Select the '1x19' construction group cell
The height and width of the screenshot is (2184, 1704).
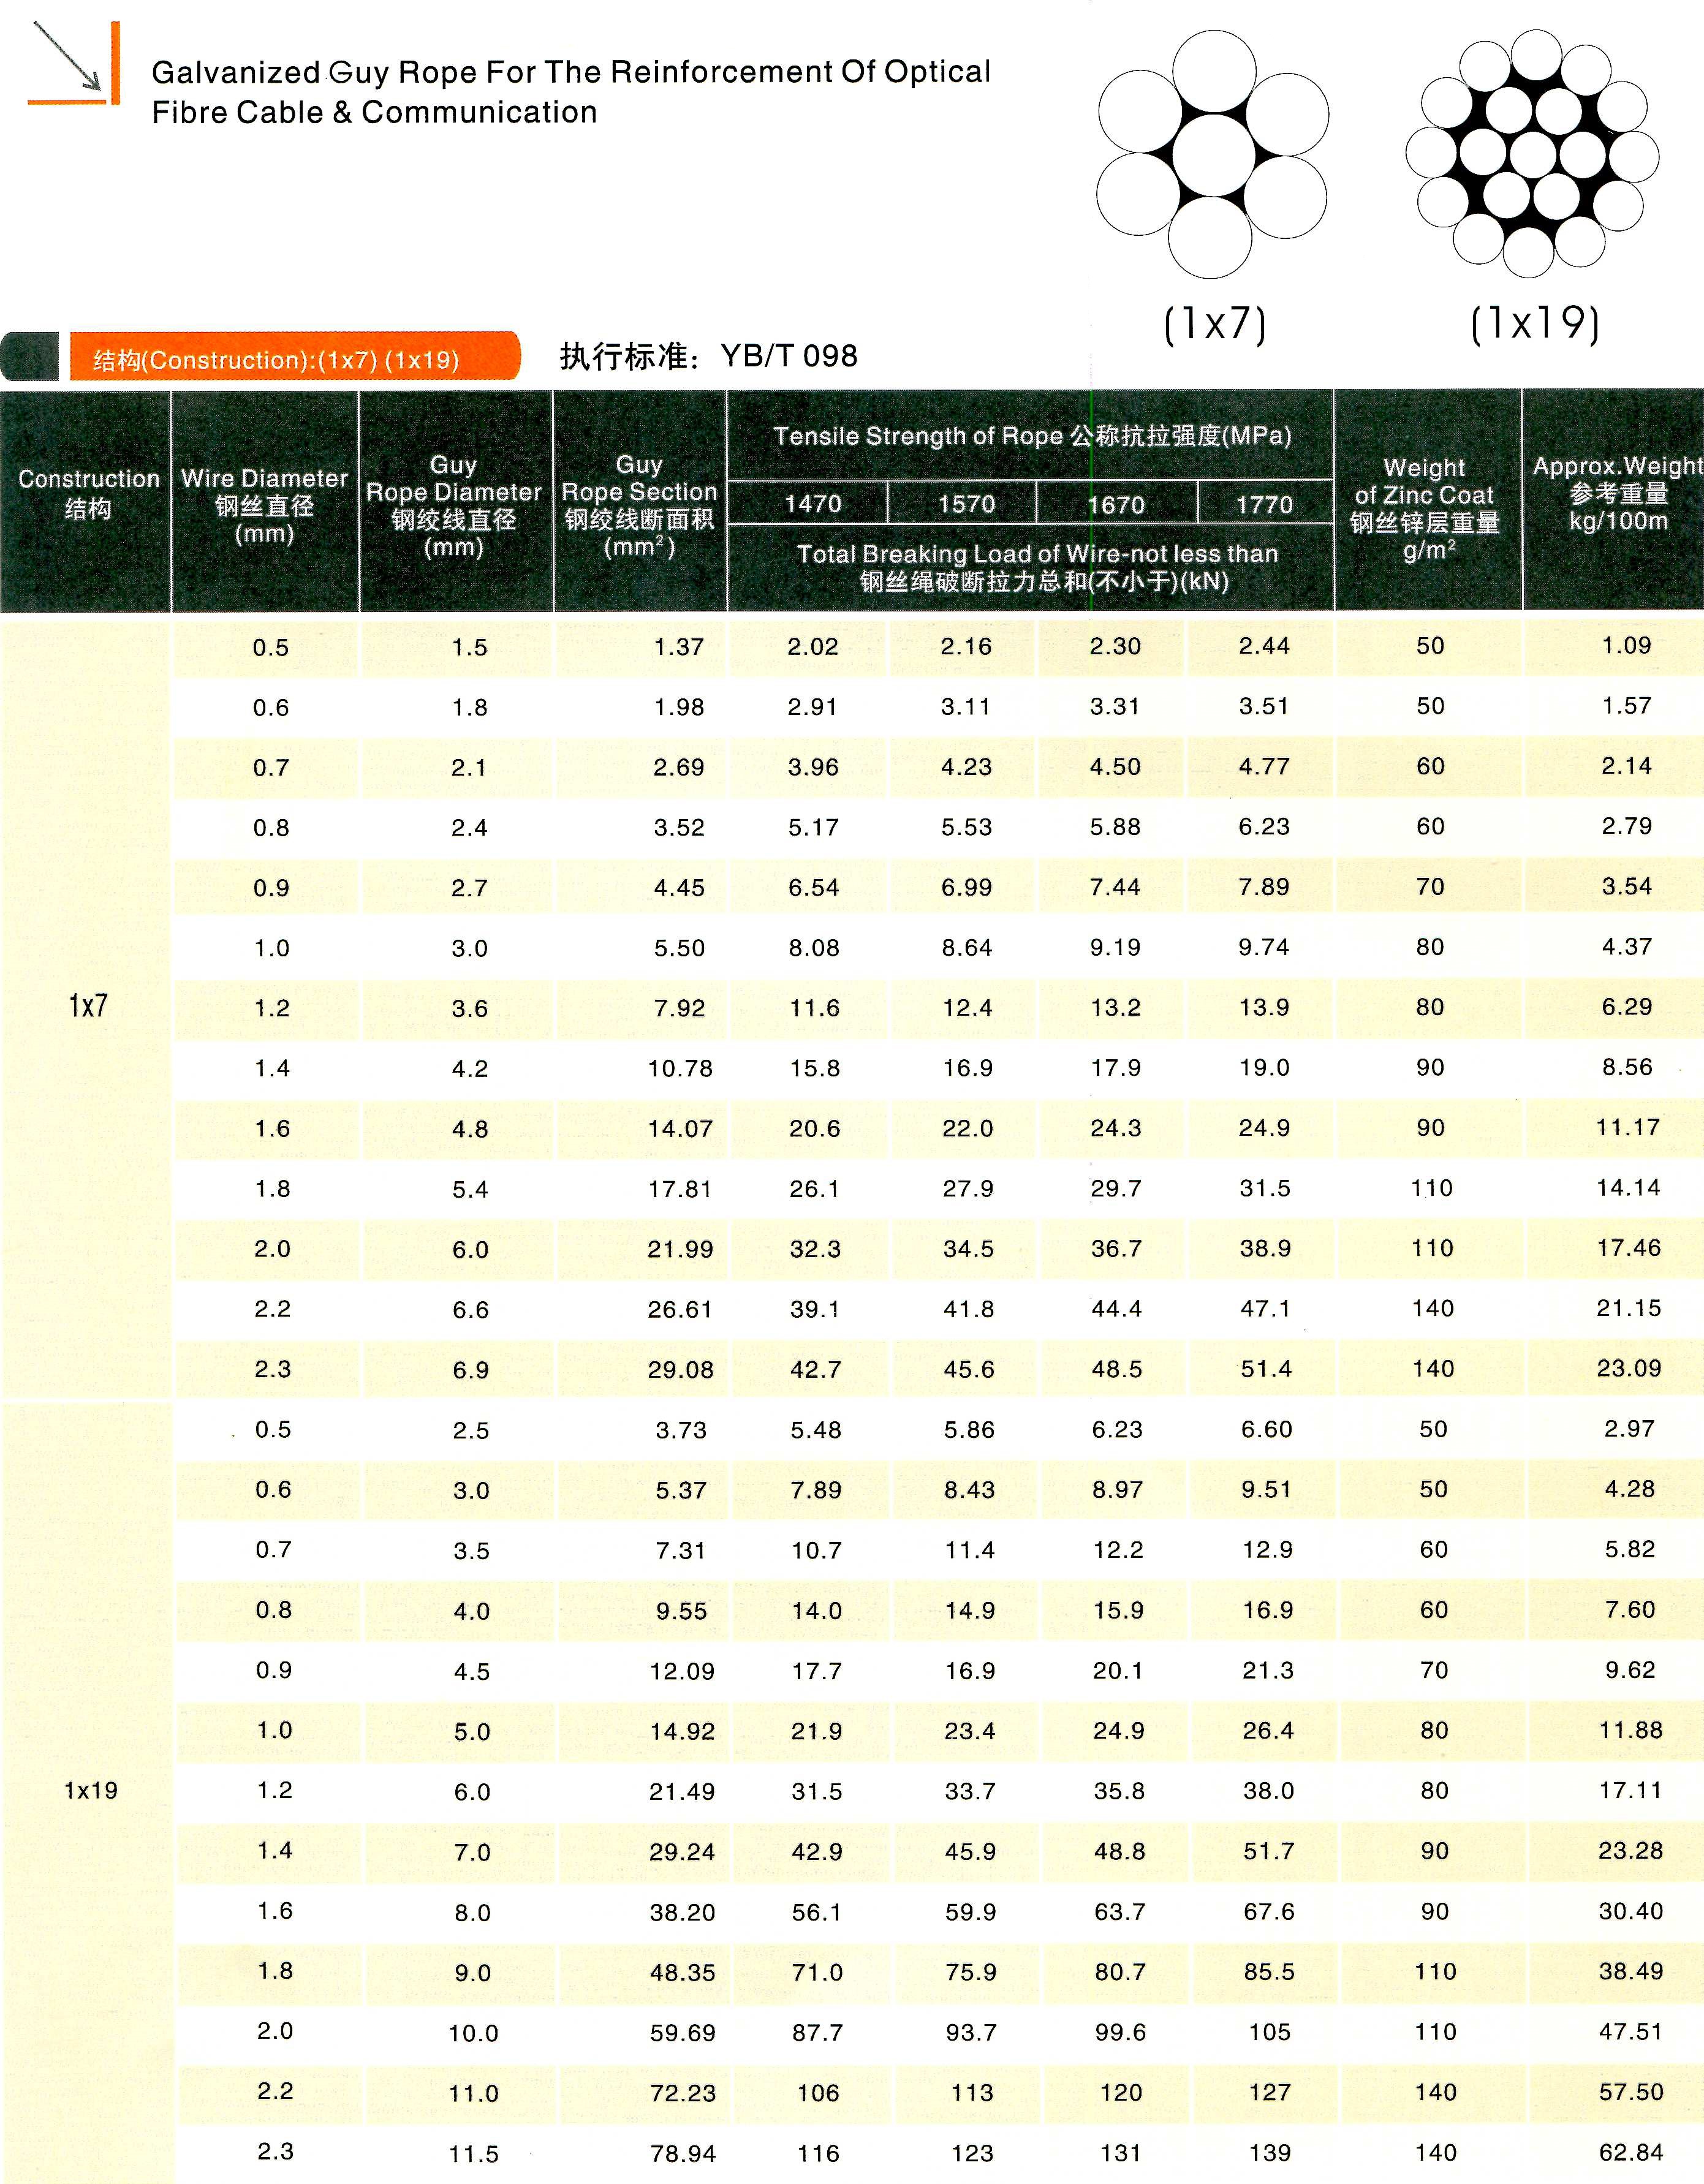tap(91, 1790)
